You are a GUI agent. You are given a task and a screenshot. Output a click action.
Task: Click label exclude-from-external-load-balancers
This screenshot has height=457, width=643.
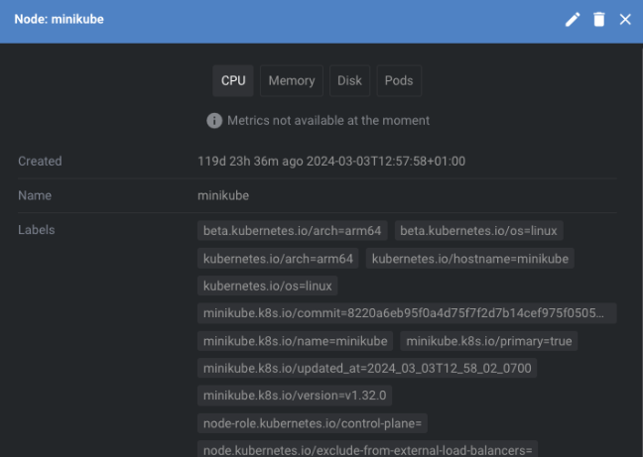pyautogui.click(x=367, y=449)
